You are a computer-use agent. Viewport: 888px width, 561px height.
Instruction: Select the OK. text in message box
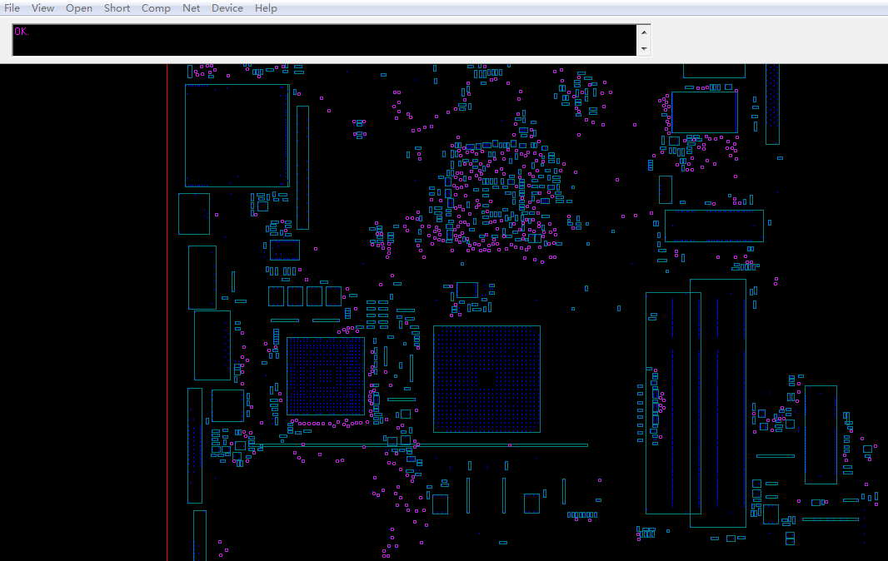coord(21,32)
